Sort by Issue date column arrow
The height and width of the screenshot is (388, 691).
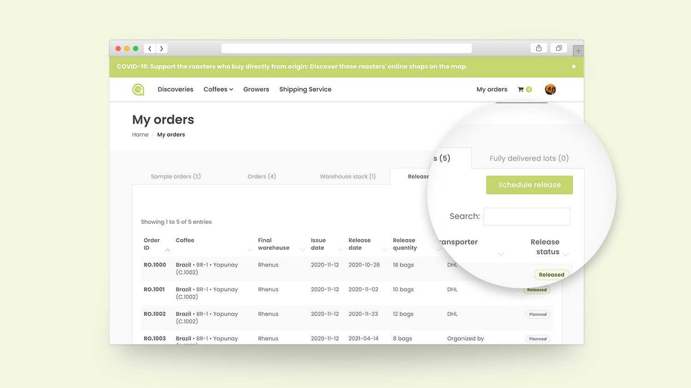coord(340,250)
